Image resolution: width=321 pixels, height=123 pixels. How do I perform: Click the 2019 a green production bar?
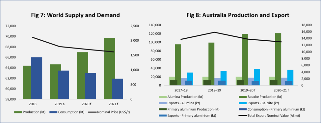56,82
